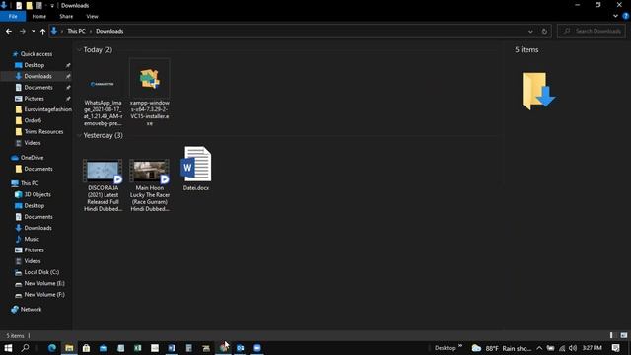Select the xampp-windows installer file
The width and height of the screenshot is (631, 355).
pos(149,93)
